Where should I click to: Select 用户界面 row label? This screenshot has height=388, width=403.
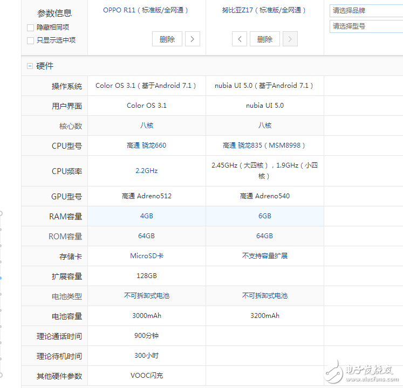point(67,106)
